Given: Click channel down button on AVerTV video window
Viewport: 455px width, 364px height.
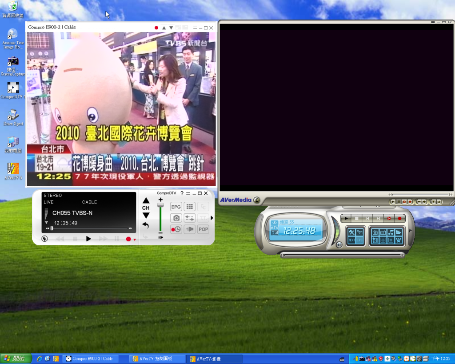Looking at the screenshot, I should pos(433,202).
